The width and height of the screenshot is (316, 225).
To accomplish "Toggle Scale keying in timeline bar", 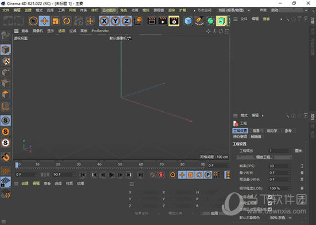I will coord(191,174).
